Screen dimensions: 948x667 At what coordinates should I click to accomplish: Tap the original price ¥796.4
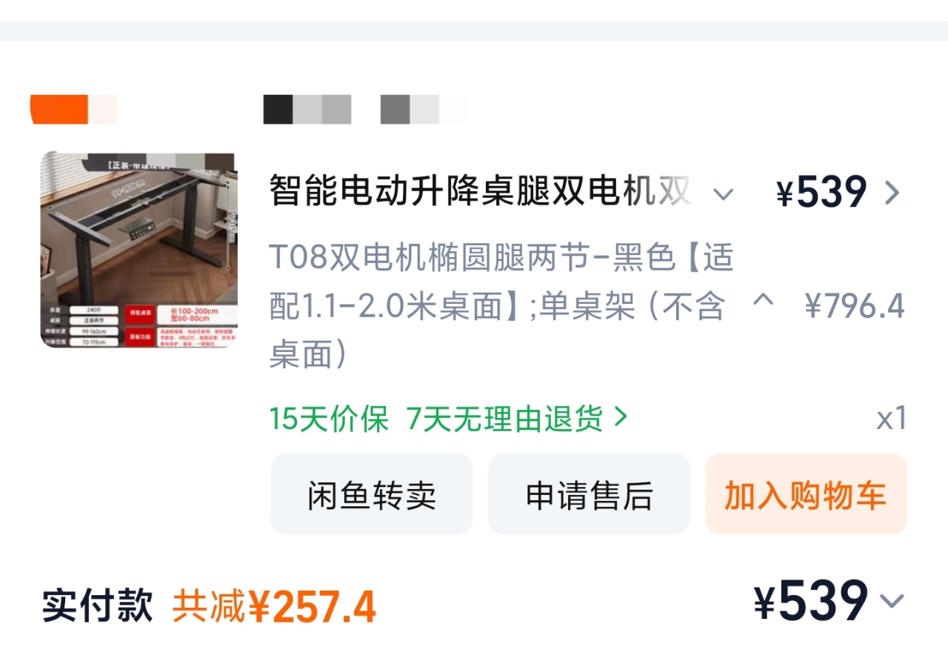[855, 305]
